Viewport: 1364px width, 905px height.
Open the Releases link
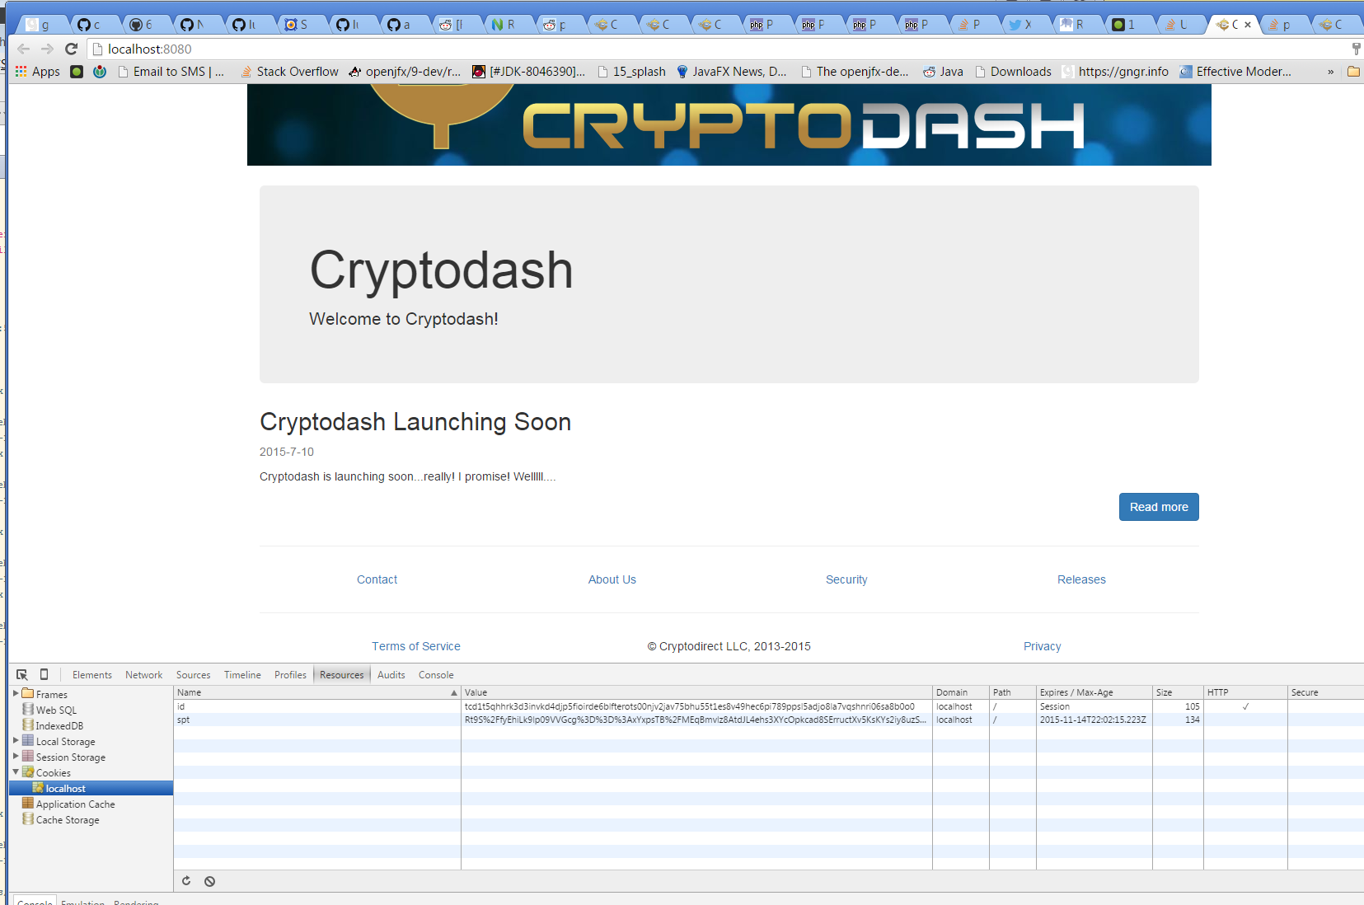[1081, 579]
